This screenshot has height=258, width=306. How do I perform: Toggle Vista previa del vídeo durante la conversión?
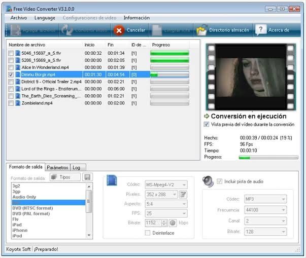(207, 124)
